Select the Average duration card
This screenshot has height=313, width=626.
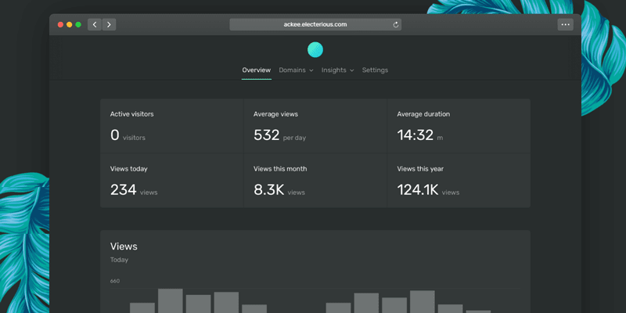coord(458,126)
